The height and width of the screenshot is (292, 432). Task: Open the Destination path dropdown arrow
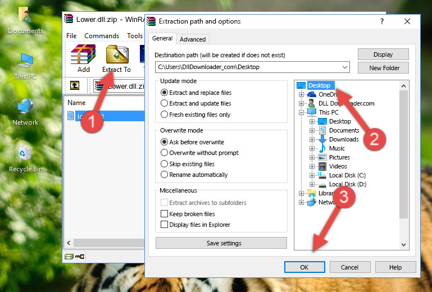click(345, 67)
